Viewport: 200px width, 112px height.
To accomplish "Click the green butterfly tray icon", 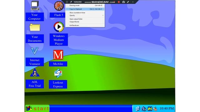I will point(150,109).
